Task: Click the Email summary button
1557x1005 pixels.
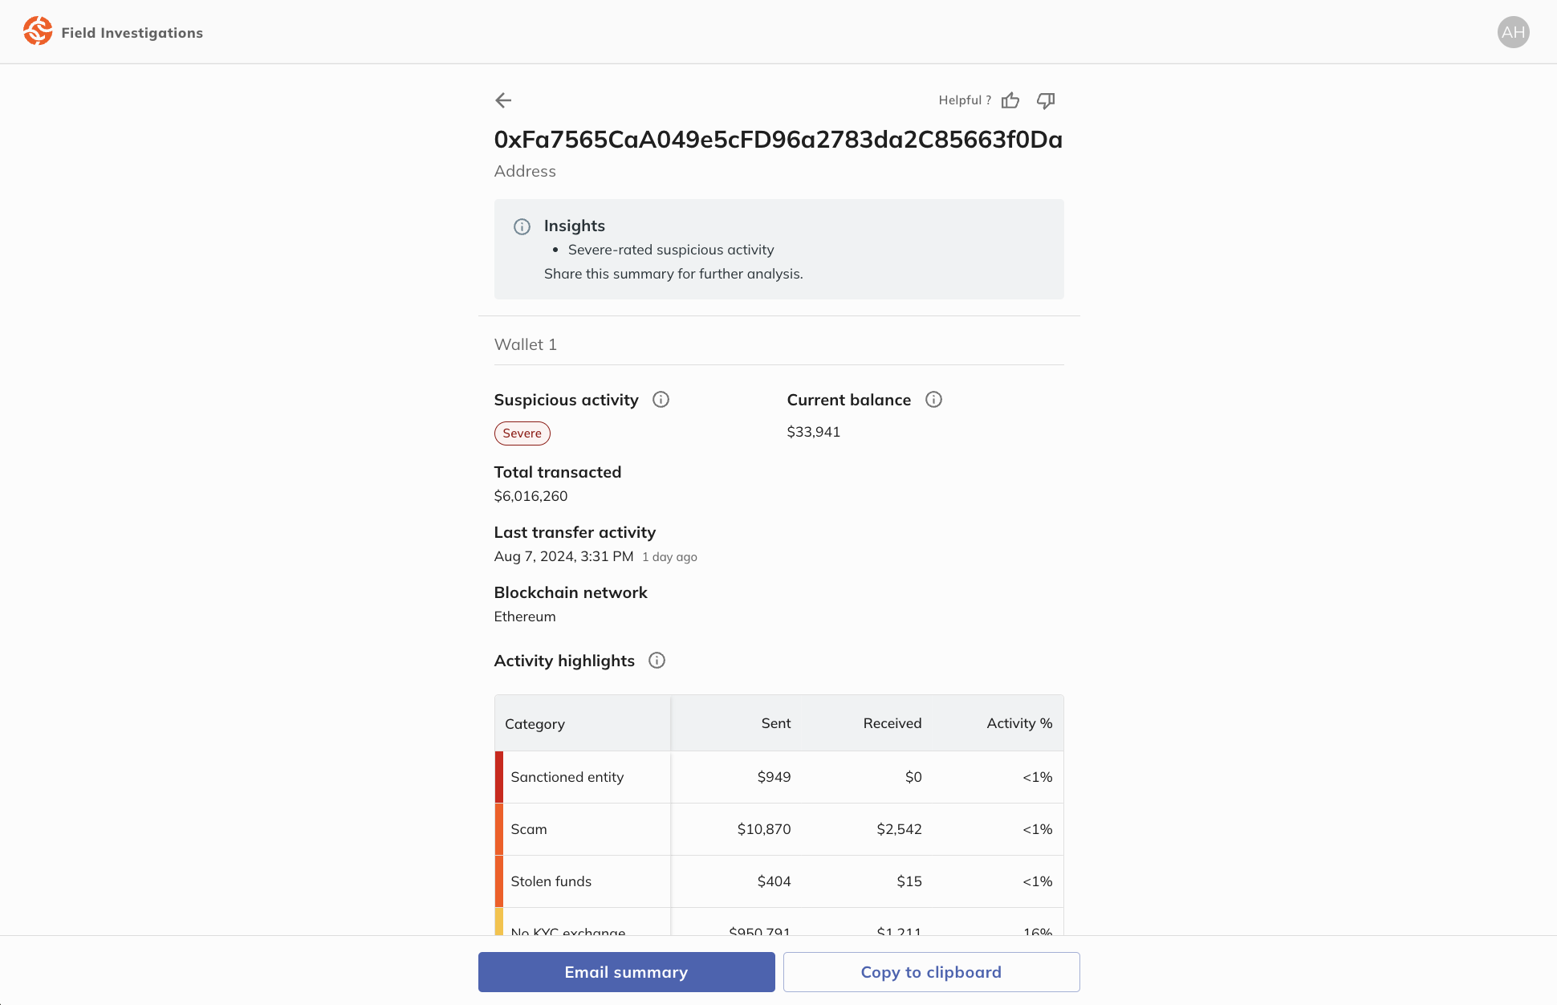Action: click(x=626, y=972)
